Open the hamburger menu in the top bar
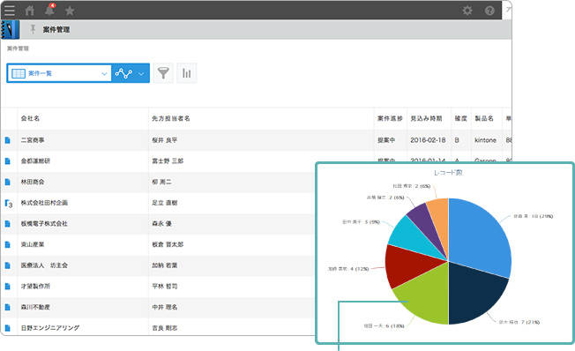 10,11
